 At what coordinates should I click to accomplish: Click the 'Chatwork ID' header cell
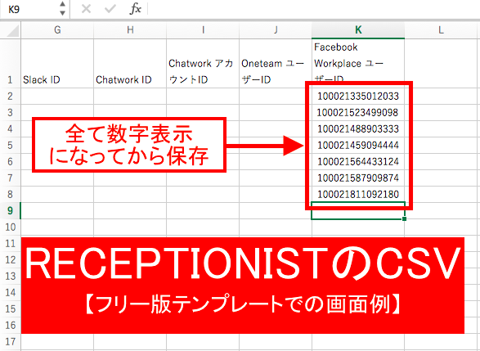(x=130, y=63)
